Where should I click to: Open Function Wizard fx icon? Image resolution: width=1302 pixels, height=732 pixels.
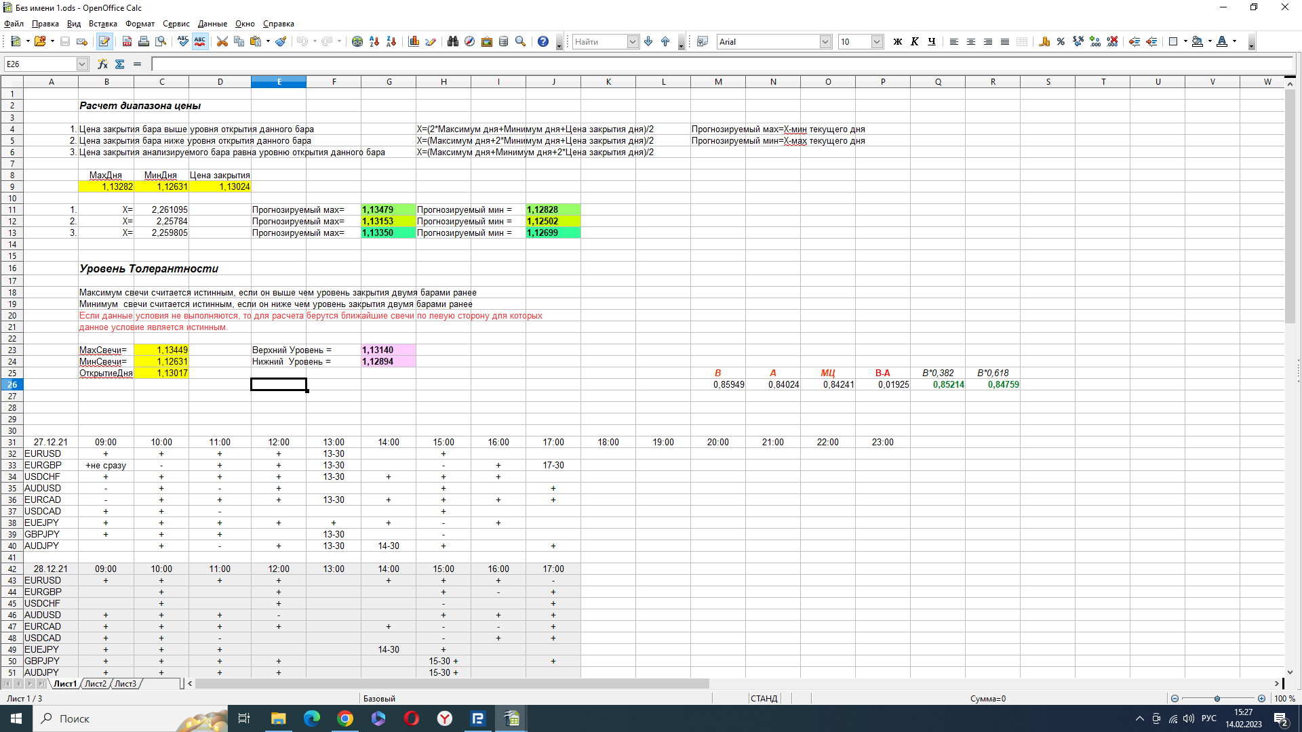[x=102, y=64]
